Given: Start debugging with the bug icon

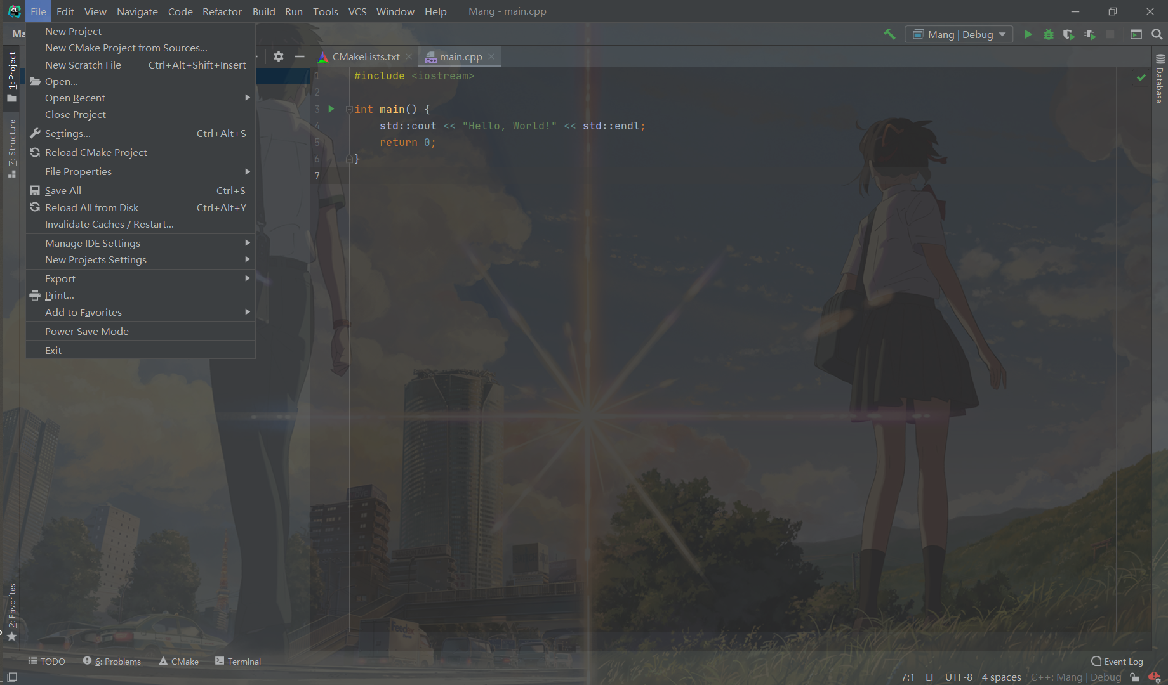Looking at the screenshot, I should [x=1048, y=34].
